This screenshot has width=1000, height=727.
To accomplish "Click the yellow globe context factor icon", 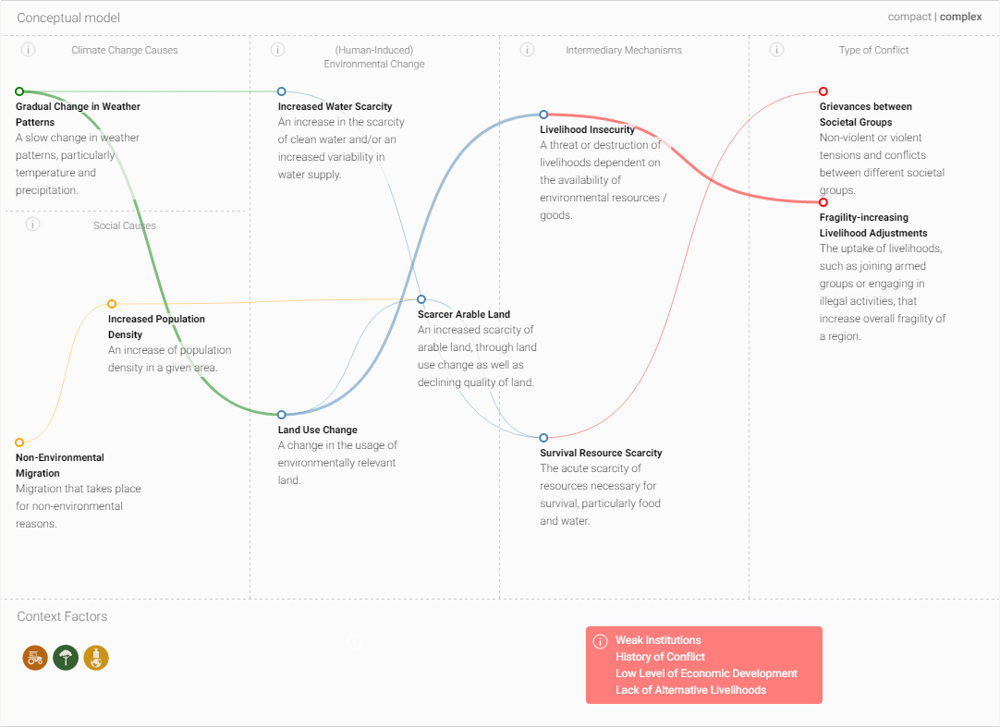I will [96, 658].
